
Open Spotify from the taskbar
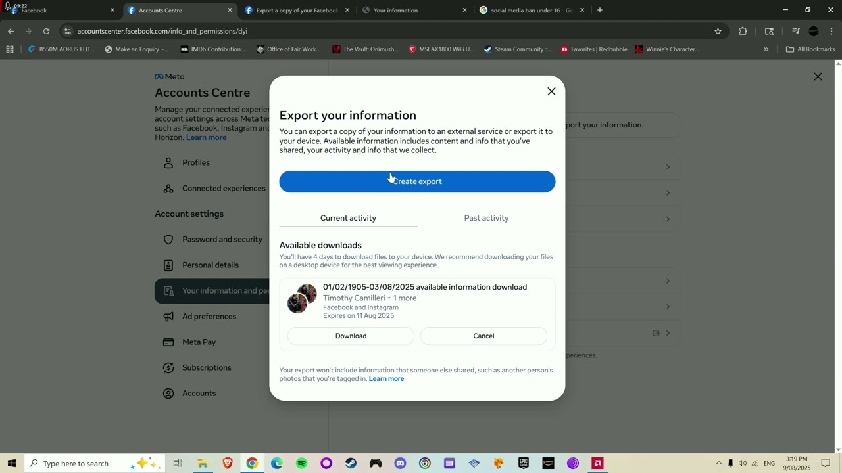tap(302, 463)
